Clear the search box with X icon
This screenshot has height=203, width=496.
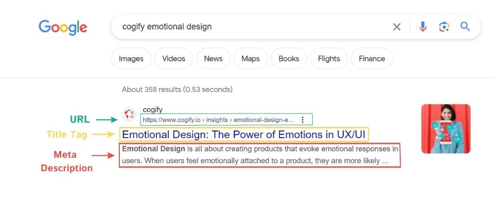point(397,27)
